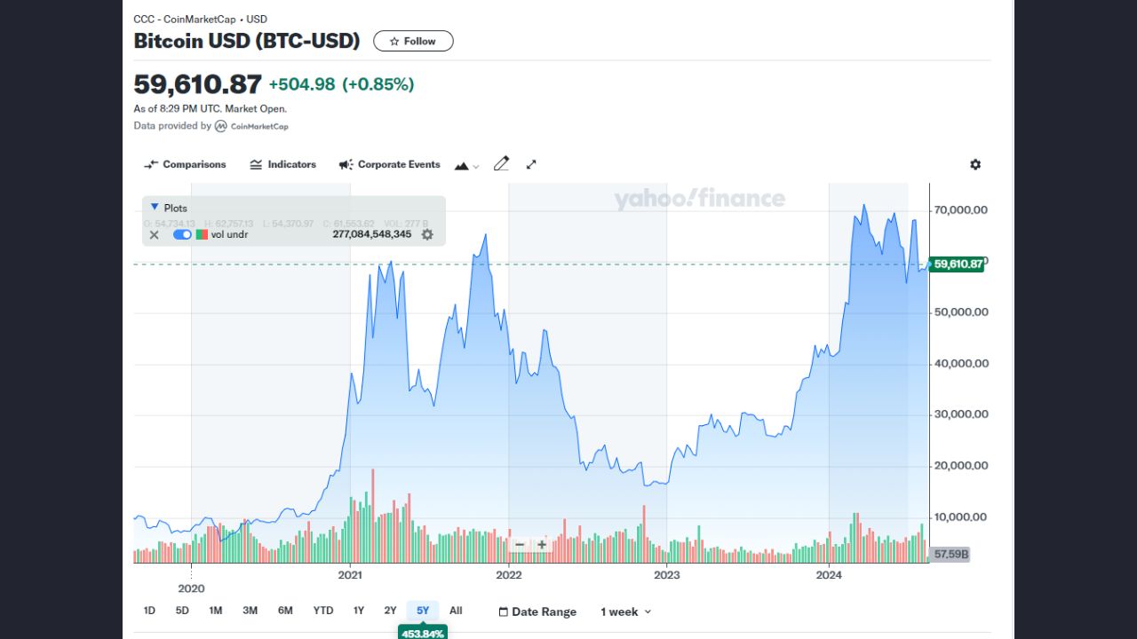Select the 1Y range
The height and width of the screenshot is (639, 1137).
359,611
